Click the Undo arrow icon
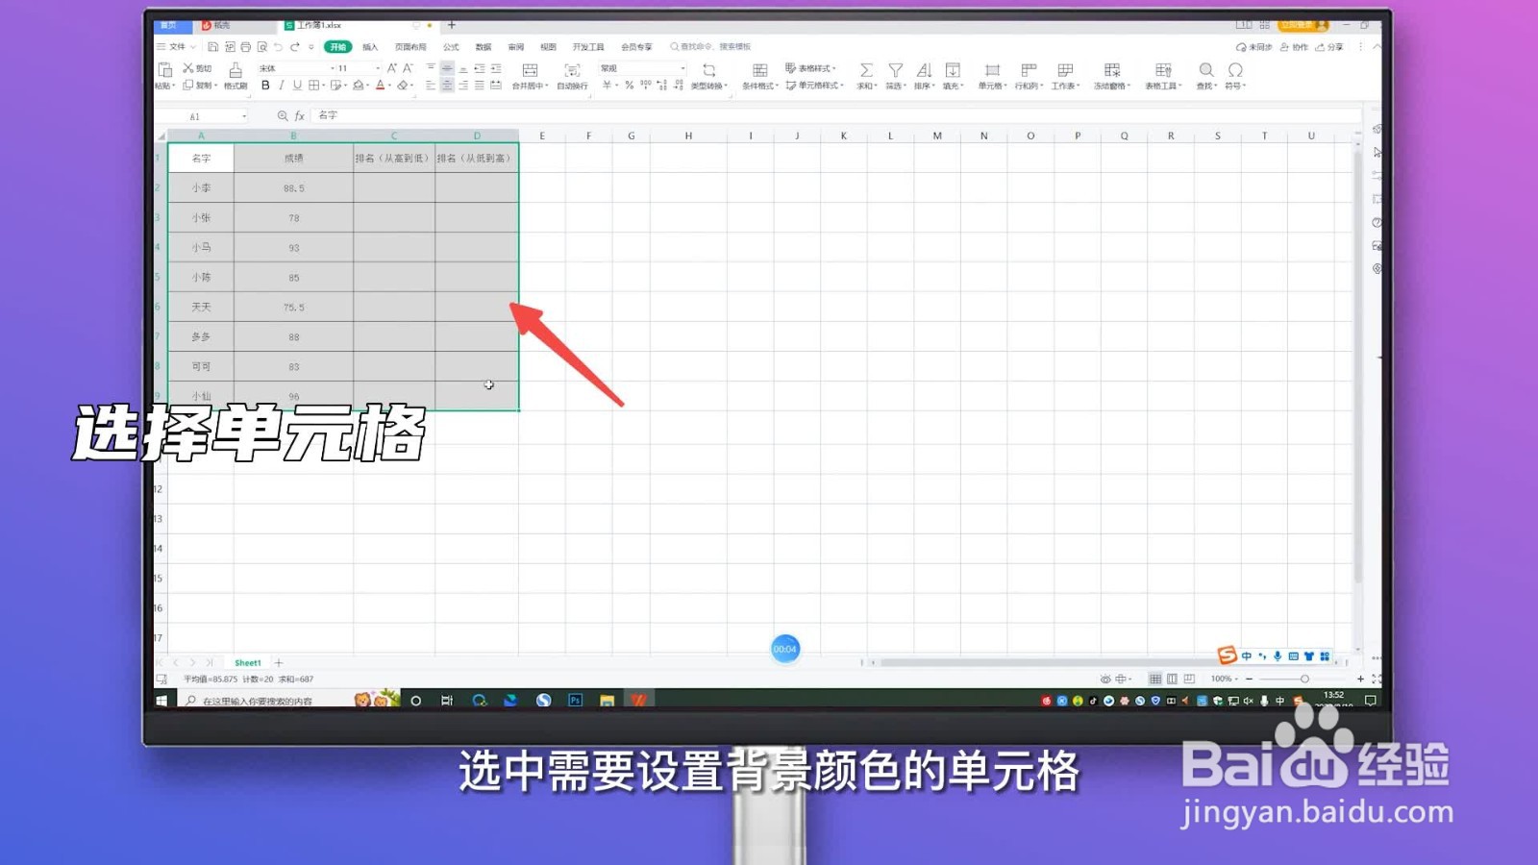The image size is (1538, 865). [278, 47]
